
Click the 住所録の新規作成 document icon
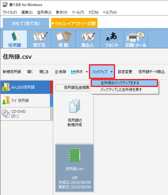[x=75, y=106]
